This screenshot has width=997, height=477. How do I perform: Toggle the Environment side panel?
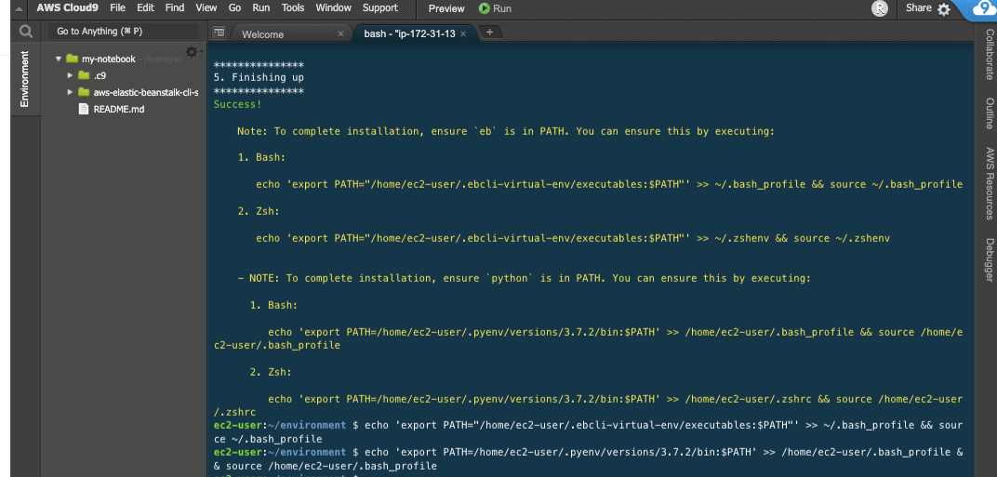25,79
